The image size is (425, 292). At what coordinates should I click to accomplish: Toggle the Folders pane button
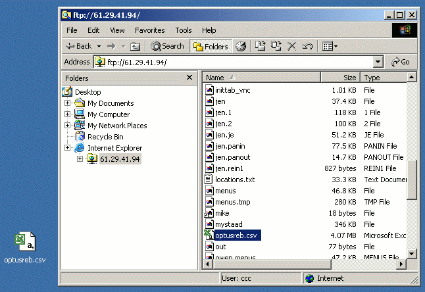tap(211, 46)
